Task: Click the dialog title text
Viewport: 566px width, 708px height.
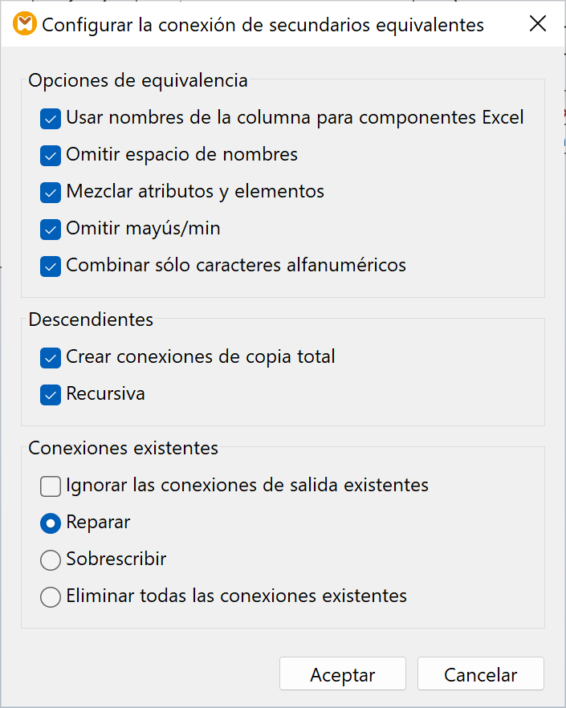Action: pyautogui.click(x=263, y=25)
